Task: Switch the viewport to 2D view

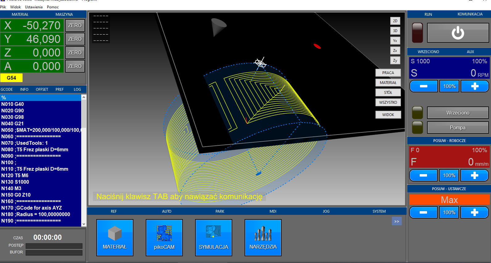Action: [x=395, y=21]
